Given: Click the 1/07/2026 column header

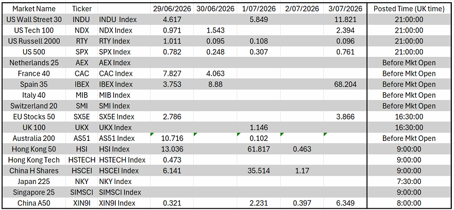Looking at the screenshot, I should (259, 9).
